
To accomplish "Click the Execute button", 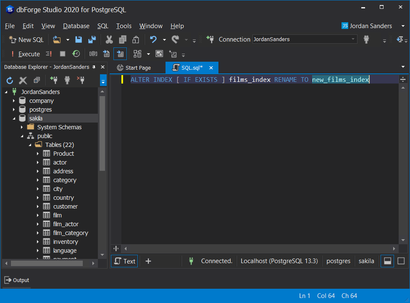I will pos(25,54).
